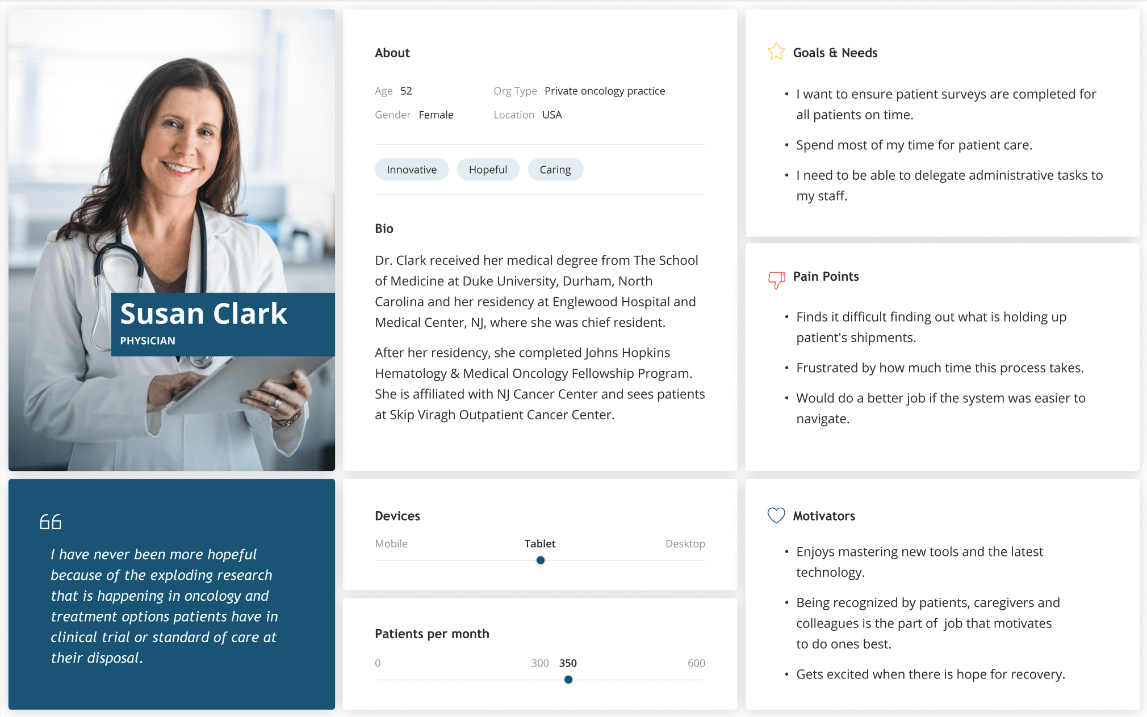The height and width of the screenshot is (717, 1147).
Task: Click the Motivators heading
Action: click(x=824, y=516)
